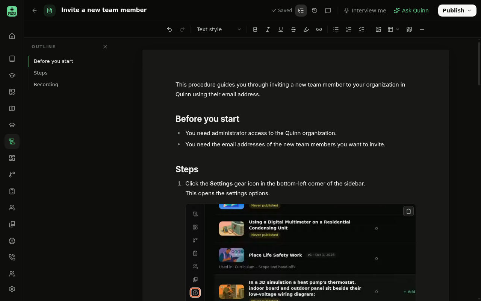Toggle strikethrough formatting

coord(293,29)
